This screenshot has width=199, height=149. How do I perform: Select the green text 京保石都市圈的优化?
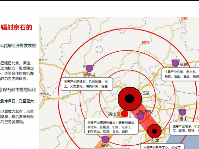pyautogui.click(x=18, y=90)
